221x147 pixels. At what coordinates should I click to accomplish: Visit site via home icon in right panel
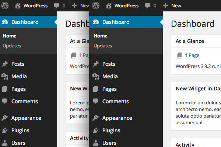click(109, 6)
